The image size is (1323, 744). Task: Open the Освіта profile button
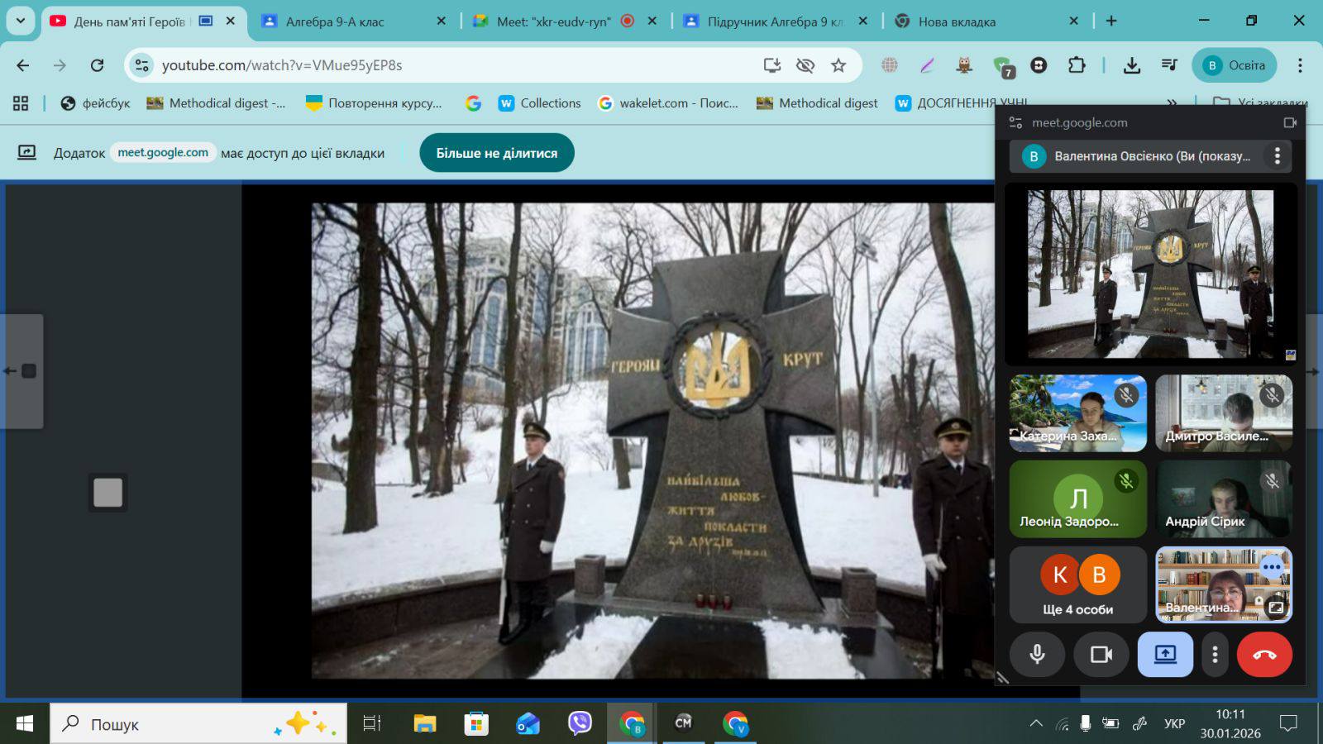pyautogui.click(x=1234, y=65)
